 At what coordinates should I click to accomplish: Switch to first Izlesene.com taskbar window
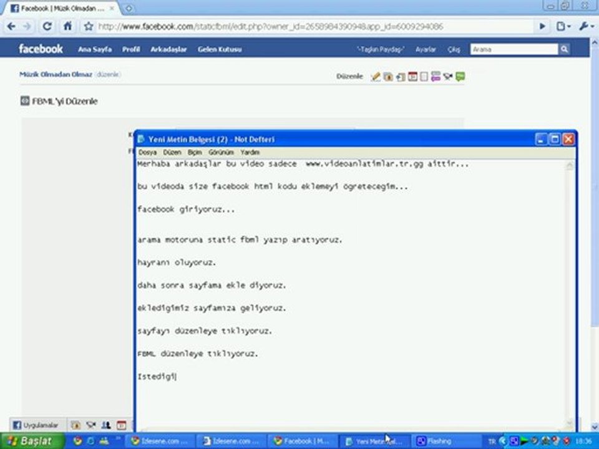[x=160, y=441]
